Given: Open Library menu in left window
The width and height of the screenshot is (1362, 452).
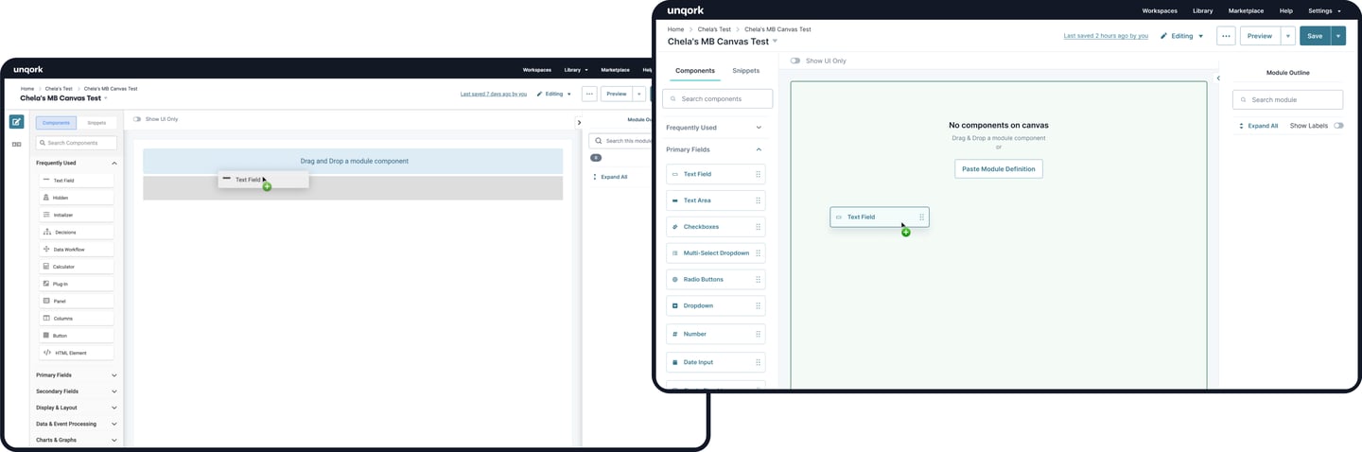Looking at the screenshot, I should (x=576, y=69).
